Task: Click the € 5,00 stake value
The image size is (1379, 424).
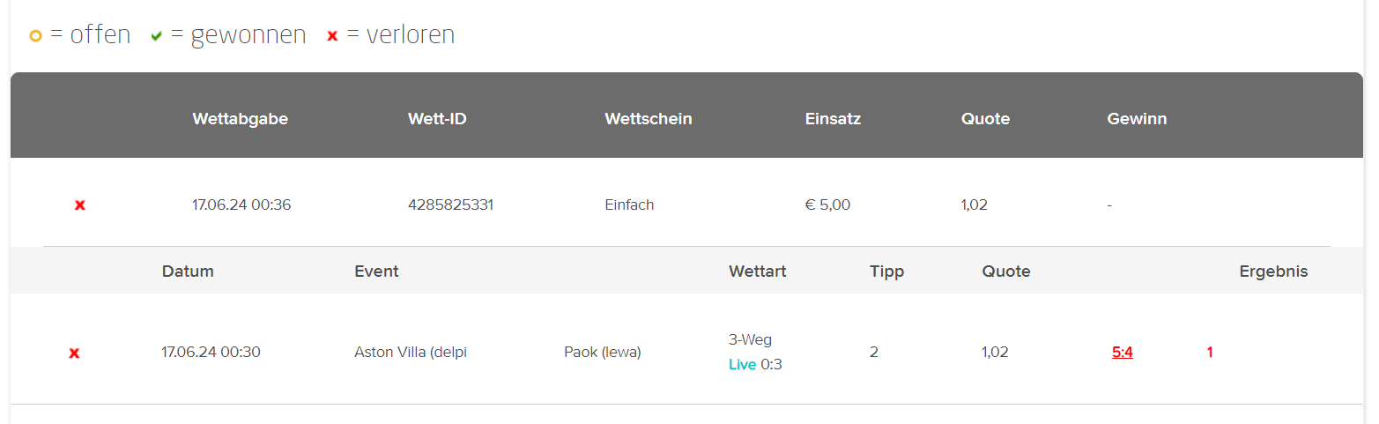Action: tap(827, 205)
